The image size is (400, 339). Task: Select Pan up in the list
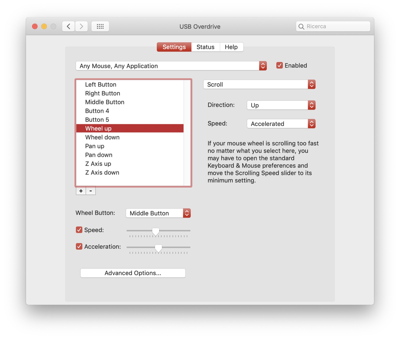coord(130,146)
